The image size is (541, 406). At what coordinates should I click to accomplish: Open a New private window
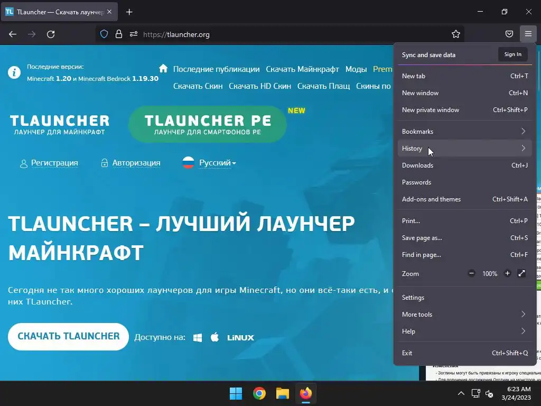point(465,110)
